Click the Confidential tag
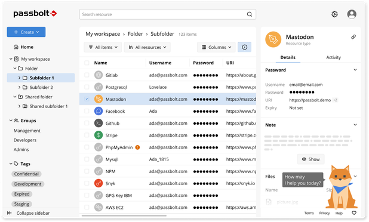Image resolution: width=369 pixels, height=222 pixels. point(26,174)
